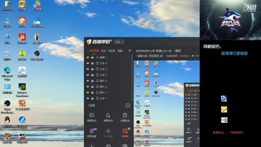Start 视频连麦 microphone tool
This screenshot has width=261, height=147.
[x=92, y=133]
